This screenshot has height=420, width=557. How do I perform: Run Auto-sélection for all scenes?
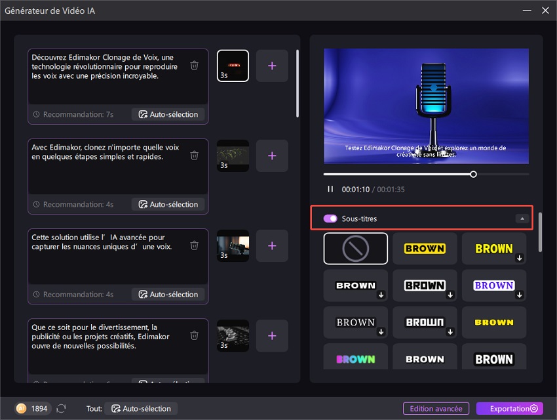pyautogui.click(x=142, y=408)
